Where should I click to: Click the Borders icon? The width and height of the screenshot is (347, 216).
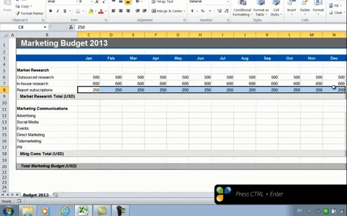pos(78,11)
